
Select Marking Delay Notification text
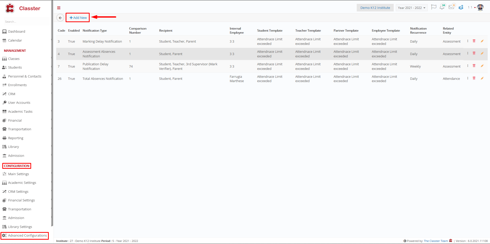(x=102, y=41)
